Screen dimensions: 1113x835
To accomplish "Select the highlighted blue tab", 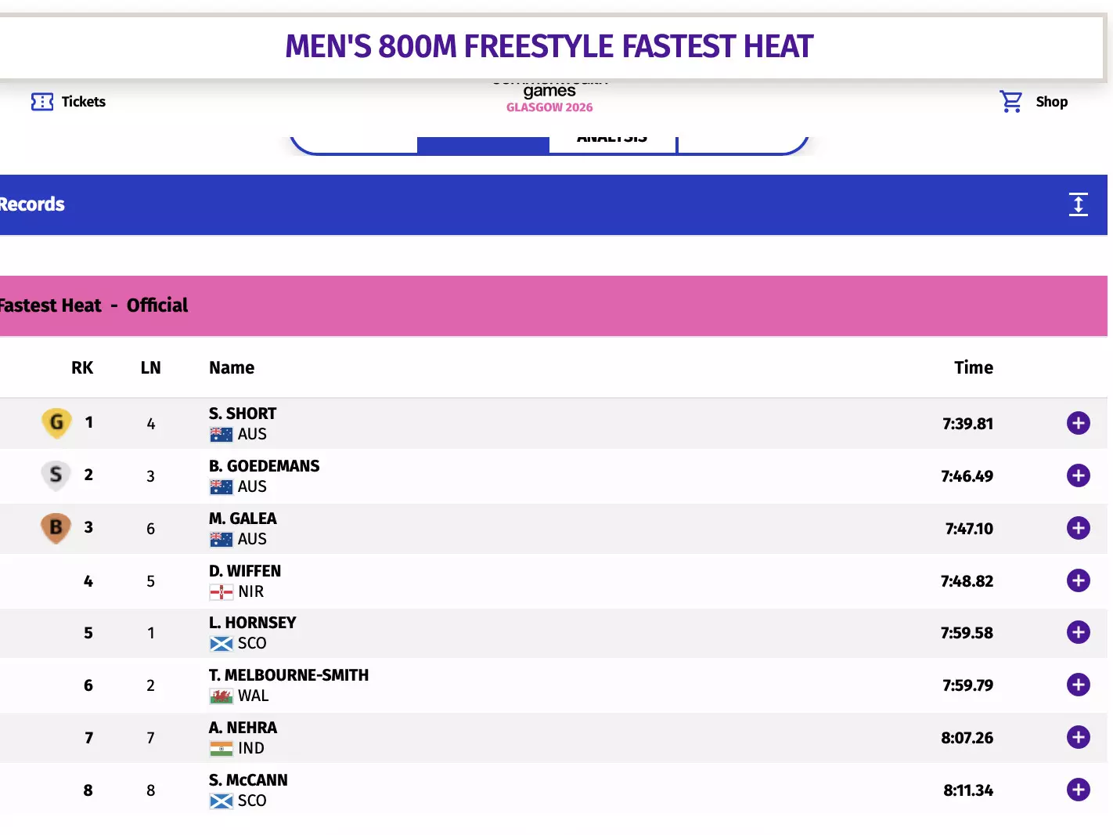I will (483, 145).
